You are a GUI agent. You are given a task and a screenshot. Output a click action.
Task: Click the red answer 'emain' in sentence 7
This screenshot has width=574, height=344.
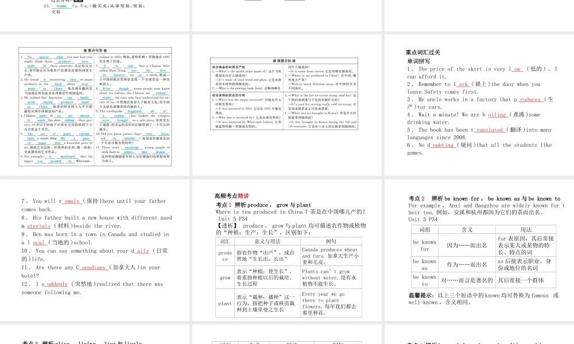click(72, 201)
